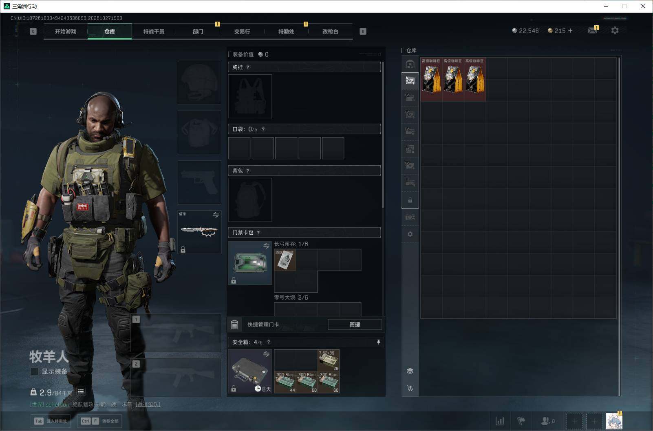653x431 pixels.
Task: Show help for 门禁卡包 section
Action: pyautogui.click(x=258, y=233)
